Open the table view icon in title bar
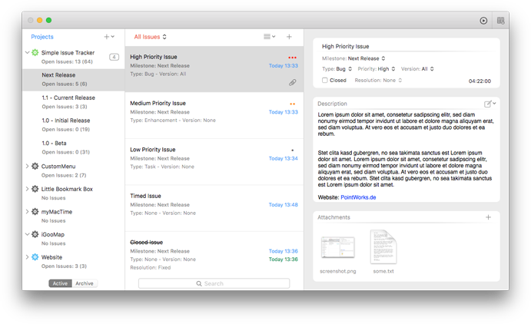The height and width of the screenshot is (324, 531). tap(500, 21)
